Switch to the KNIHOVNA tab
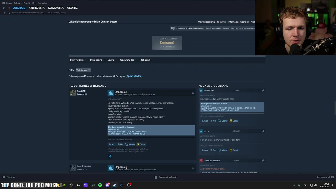 pos(36,8)
